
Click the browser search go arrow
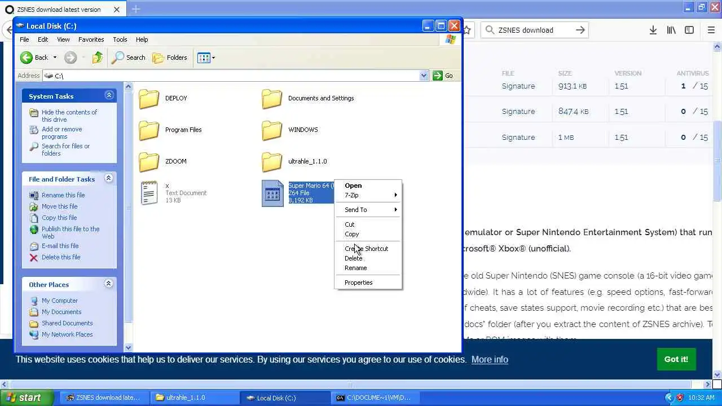pyautogui.click(x=580, y=30)
